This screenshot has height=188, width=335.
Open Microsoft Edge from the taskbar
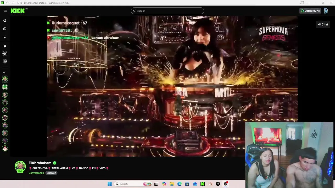click(180, 184)
